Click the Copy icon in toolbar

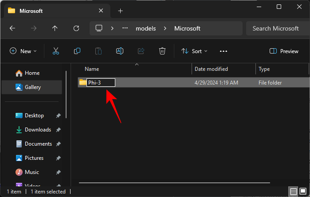[x=77, y=51]
